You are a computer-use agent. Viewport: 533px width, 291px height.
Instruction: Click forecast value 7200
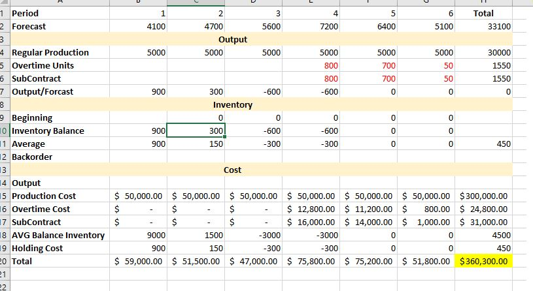point(311,27)
